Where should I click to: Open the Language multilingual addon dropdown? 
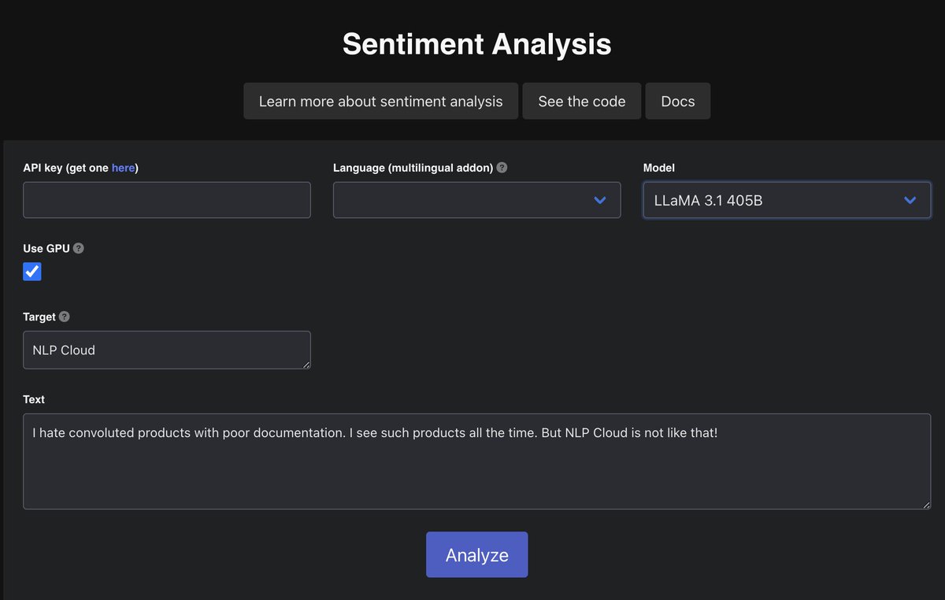[477, 200]
